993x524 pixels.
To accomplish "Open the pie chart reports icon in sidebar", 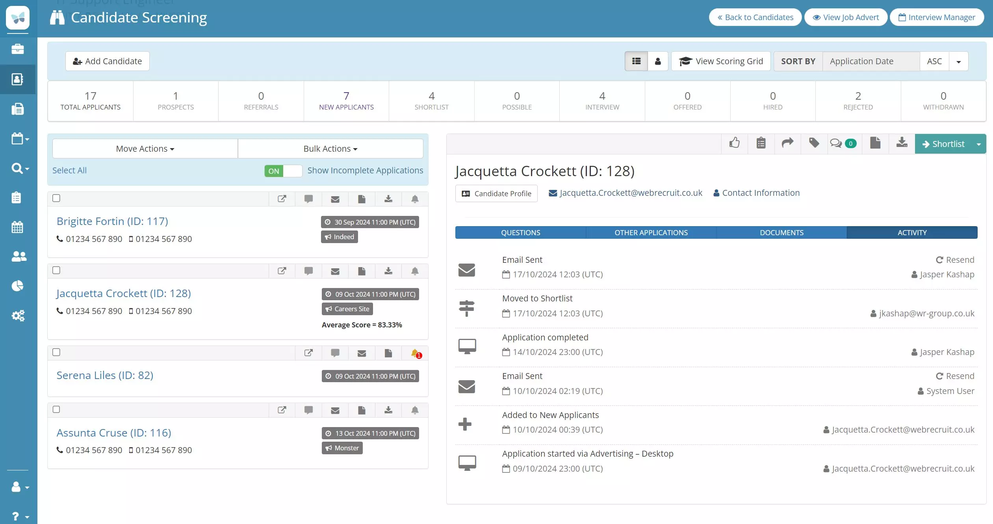I will click(x=17, y=286).
